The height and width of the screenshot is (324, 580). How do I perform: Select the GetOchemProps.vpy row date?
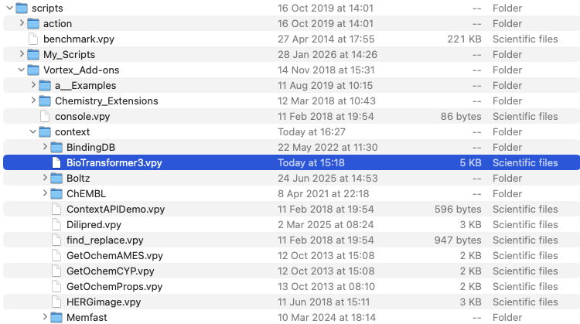pos(326,286)
